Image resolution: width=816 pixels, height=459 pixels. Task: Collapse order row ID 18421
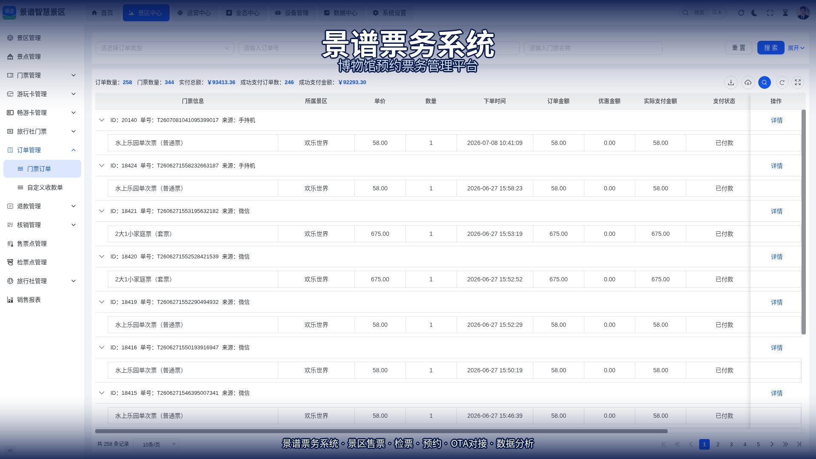click(102, 211)
